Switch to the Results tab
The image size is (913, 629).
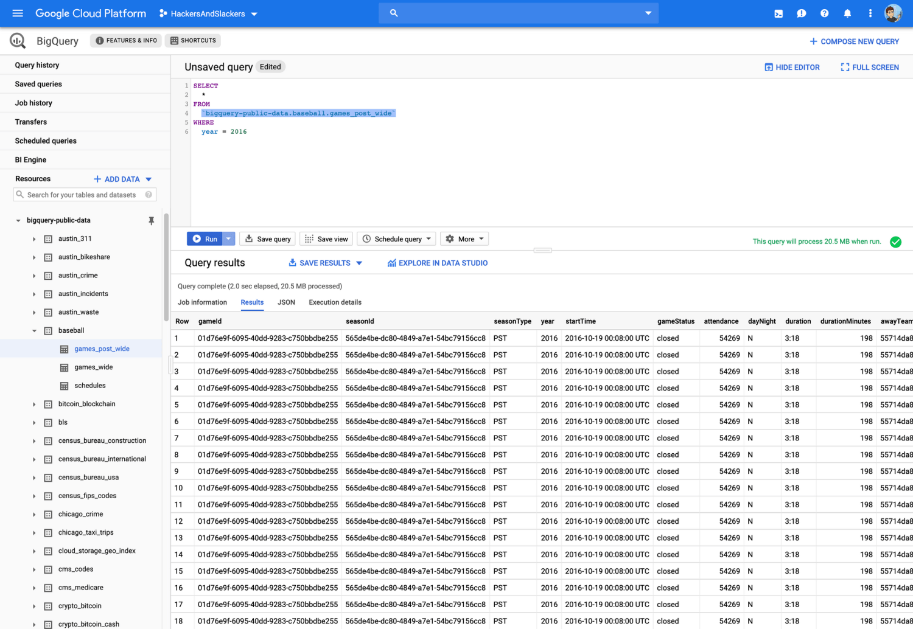tap(252, 302)
